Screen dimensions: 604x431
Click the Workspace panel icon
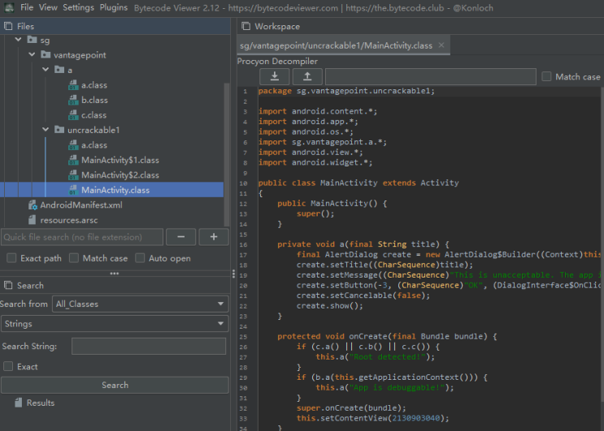(x=246, y=26)
